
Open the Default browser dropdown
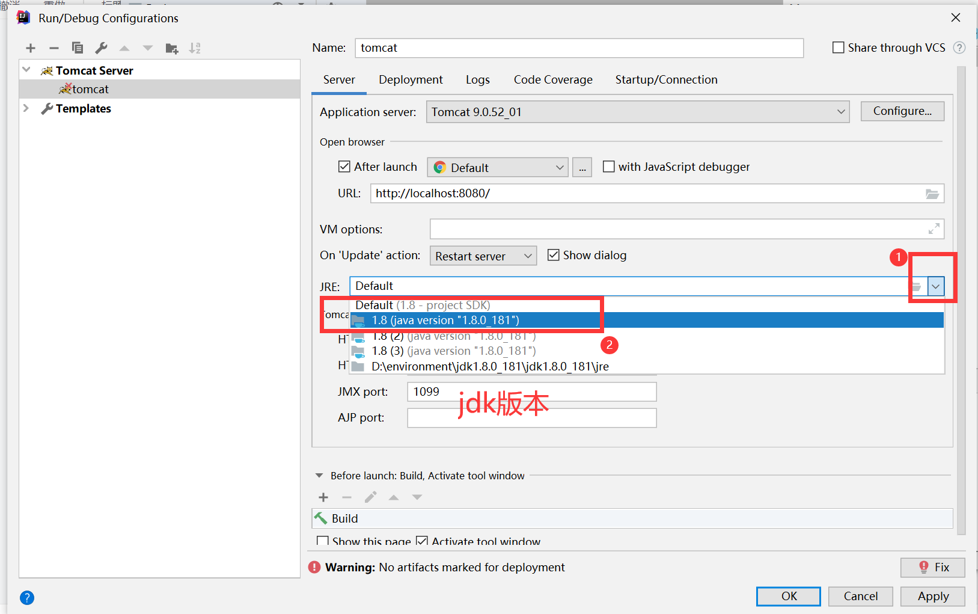tap(498, 167)
